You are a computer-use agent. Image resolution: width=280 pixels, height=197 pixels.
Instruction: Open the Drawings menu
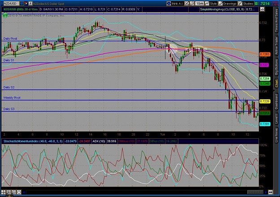click(x=227, y=4)
